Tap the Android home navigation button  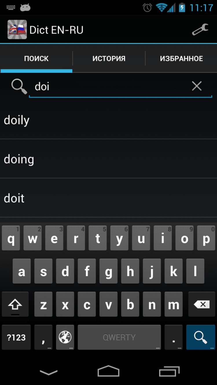tap(108, 371)
